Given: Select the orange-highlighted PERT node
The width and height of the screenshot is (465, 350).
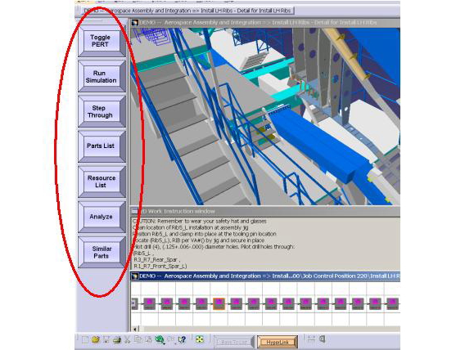Looking at the screenshot, I should coord(219,303).
